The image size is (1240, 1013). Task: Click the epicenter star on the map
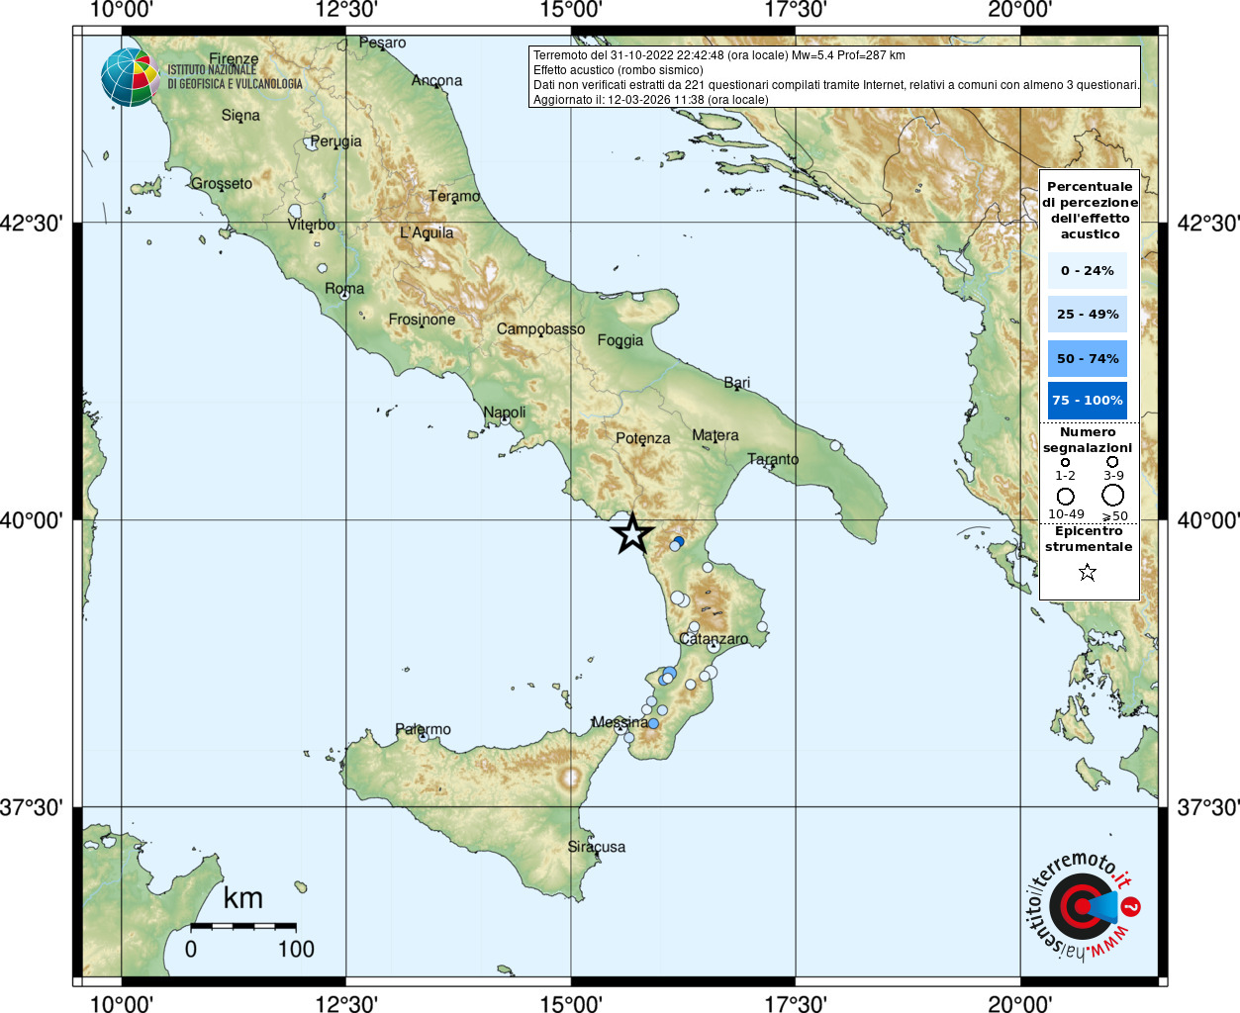(x=632, y=534)
